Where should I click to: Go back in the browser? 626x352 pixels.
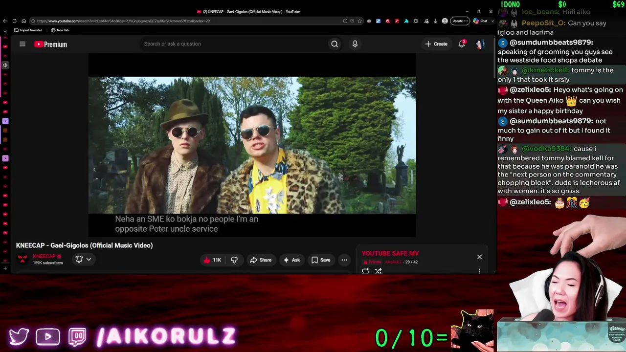(5, 21)
